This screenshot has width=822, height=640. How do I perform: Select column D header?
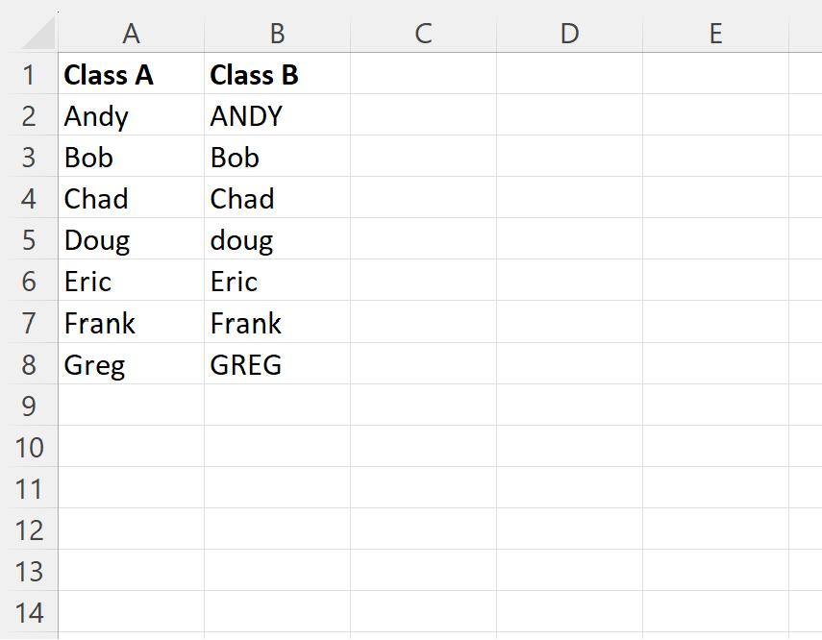coord(570,33)
